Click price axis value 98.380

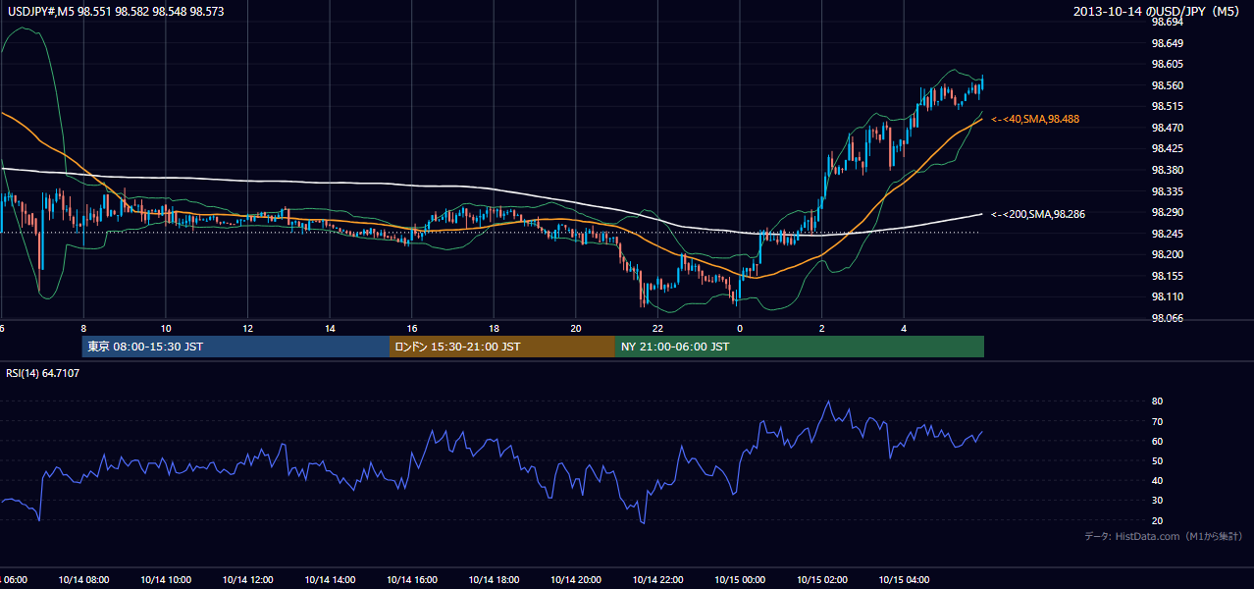(1167, 170)
